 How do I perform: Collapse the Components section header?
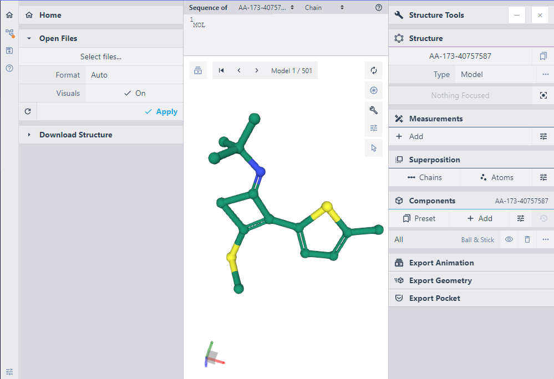click(x=471, y=201)
